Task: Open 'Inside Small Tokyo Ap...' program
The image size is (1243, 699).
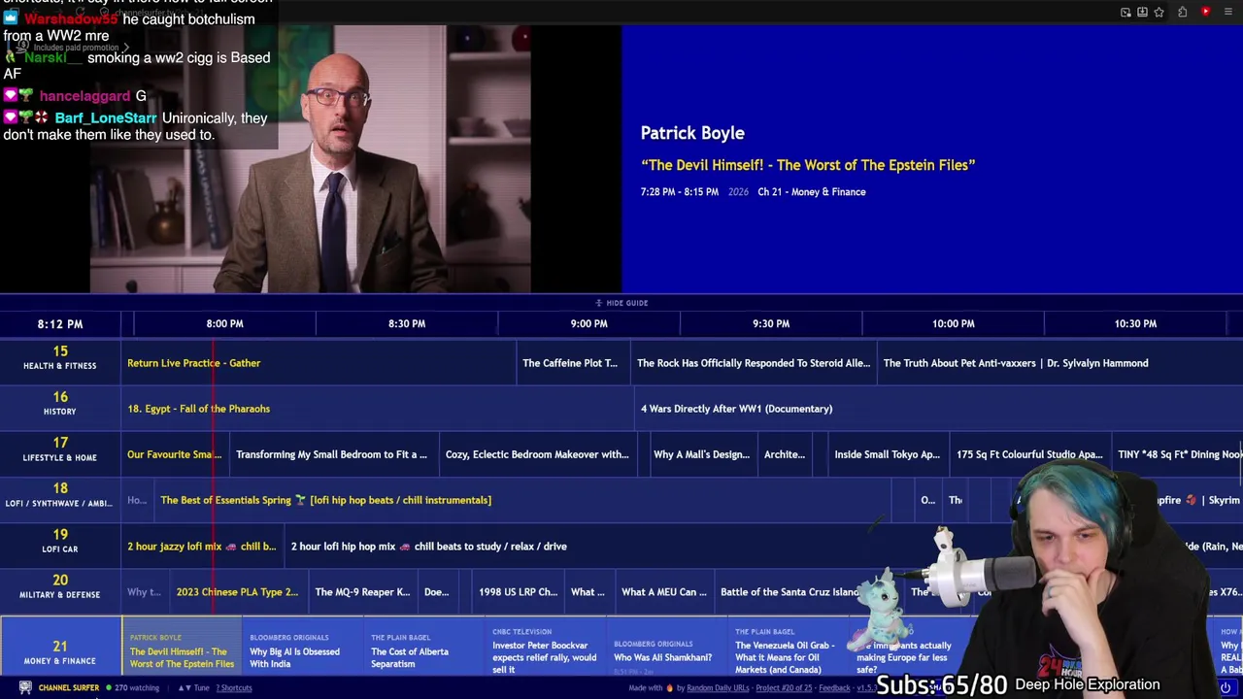Action: (x=888, y=454)
